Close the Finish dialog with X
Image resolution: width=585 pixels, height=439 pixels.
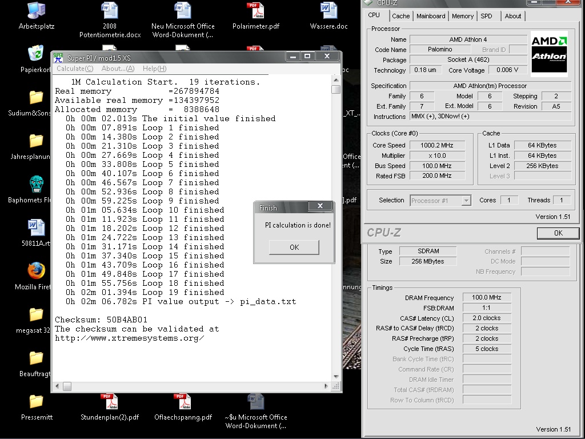tap(320, 206)
